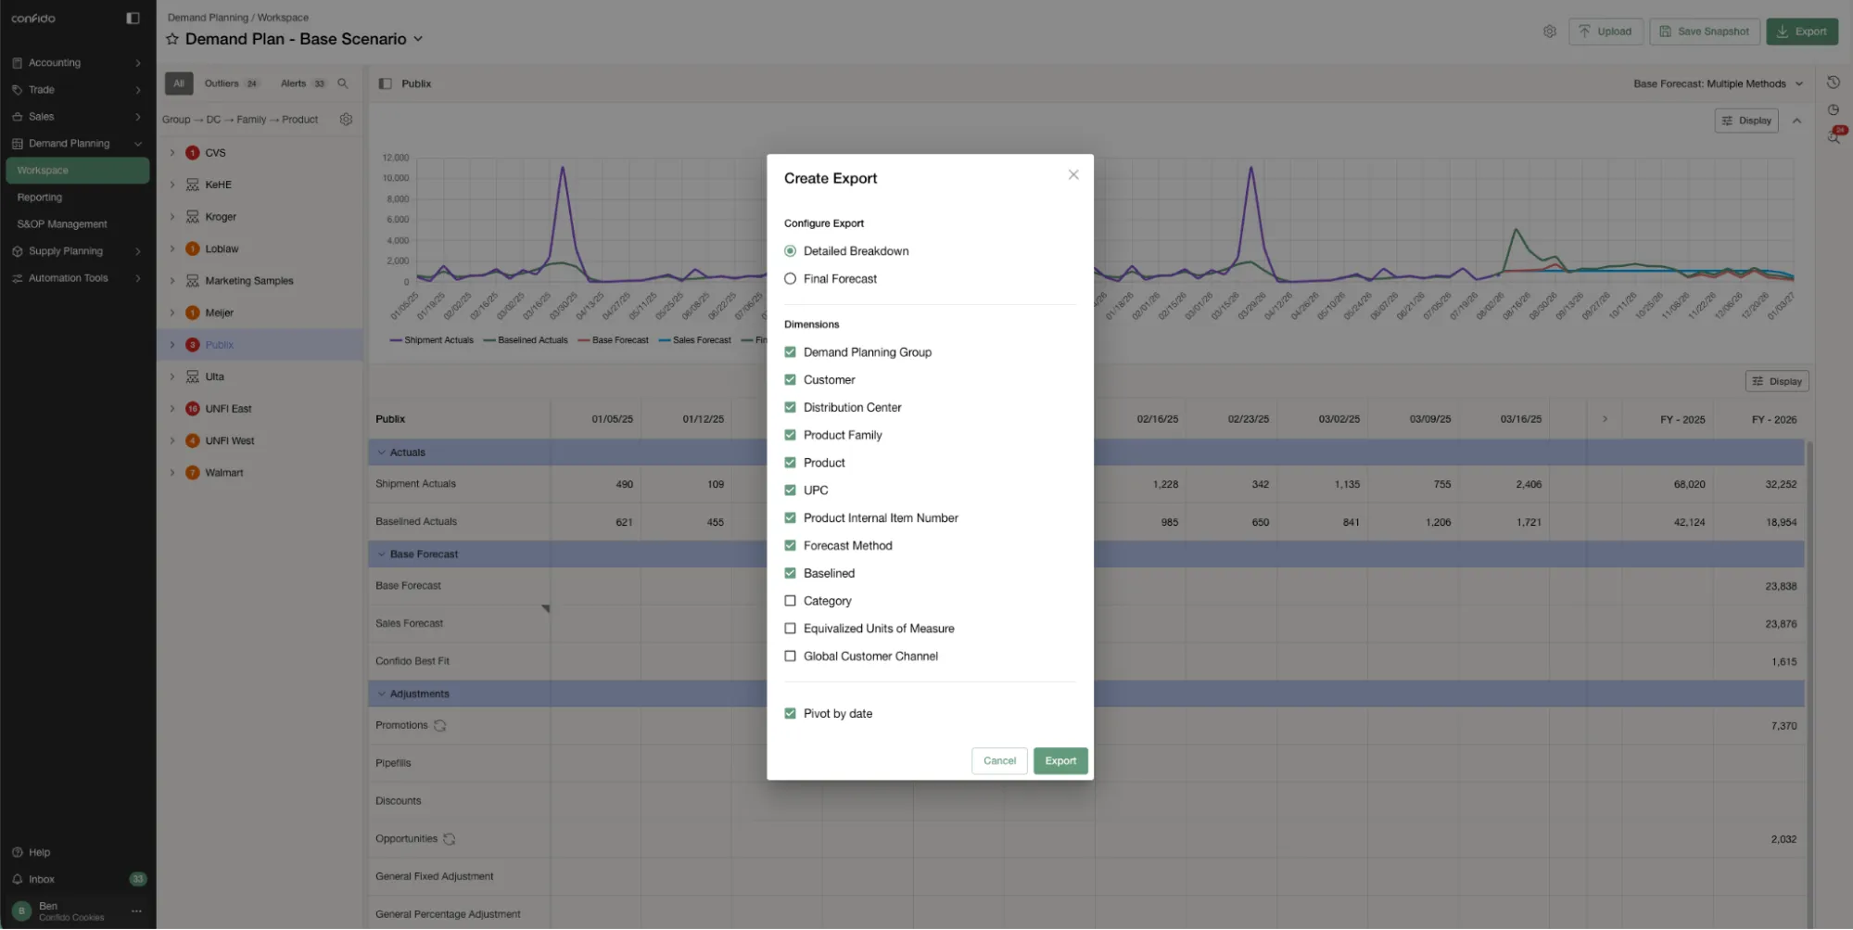Open the Reporting sidebar item
Screen dimensions: 1853x930
[x=40, y=197]
